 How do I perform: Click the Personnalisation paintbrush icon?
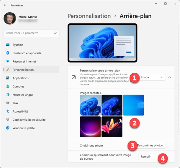[x=8, y=70]
